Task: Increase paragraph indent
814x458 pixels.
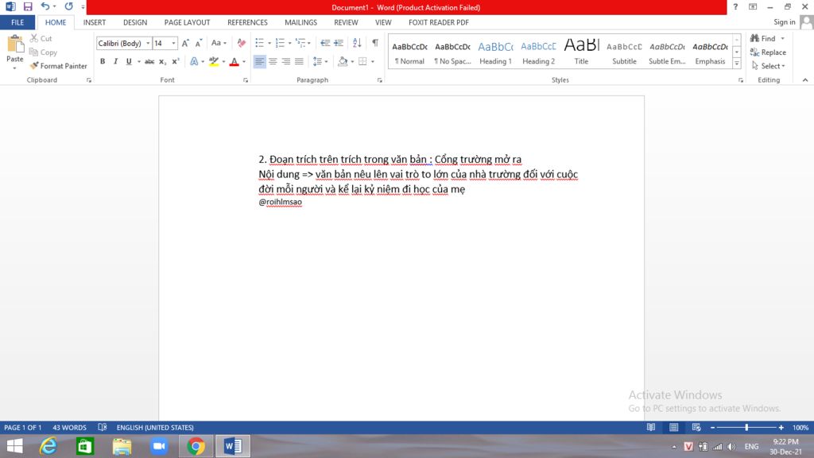Action: (339, 43)
